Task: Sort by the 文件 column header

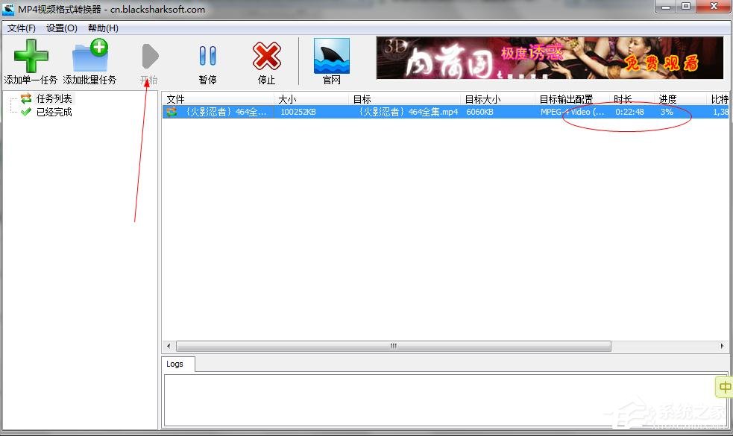Action: [218, 99]
